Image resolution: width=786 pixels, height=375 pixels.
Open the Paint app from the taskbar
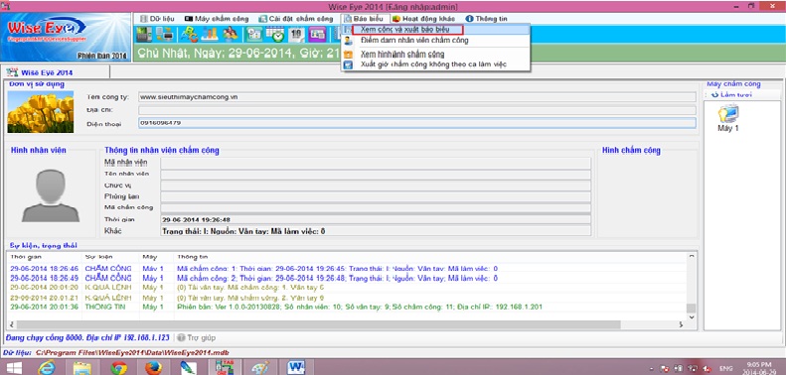point(259,367)
